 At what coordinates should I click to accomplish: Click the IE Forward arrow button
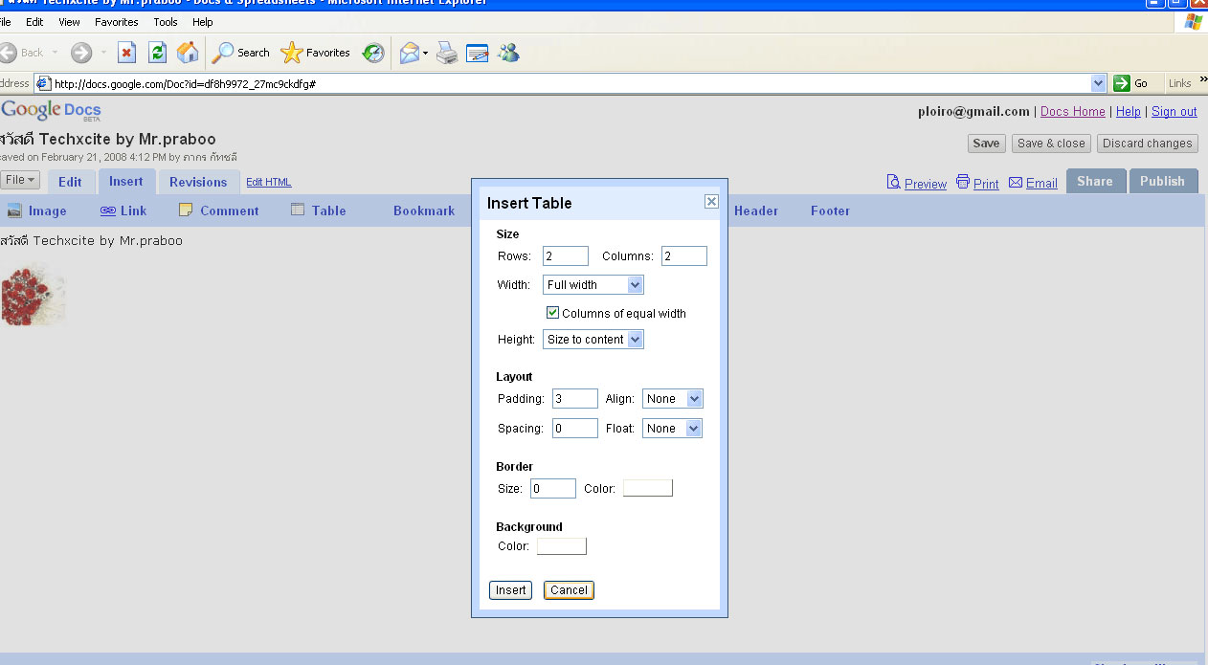(81, 53)
